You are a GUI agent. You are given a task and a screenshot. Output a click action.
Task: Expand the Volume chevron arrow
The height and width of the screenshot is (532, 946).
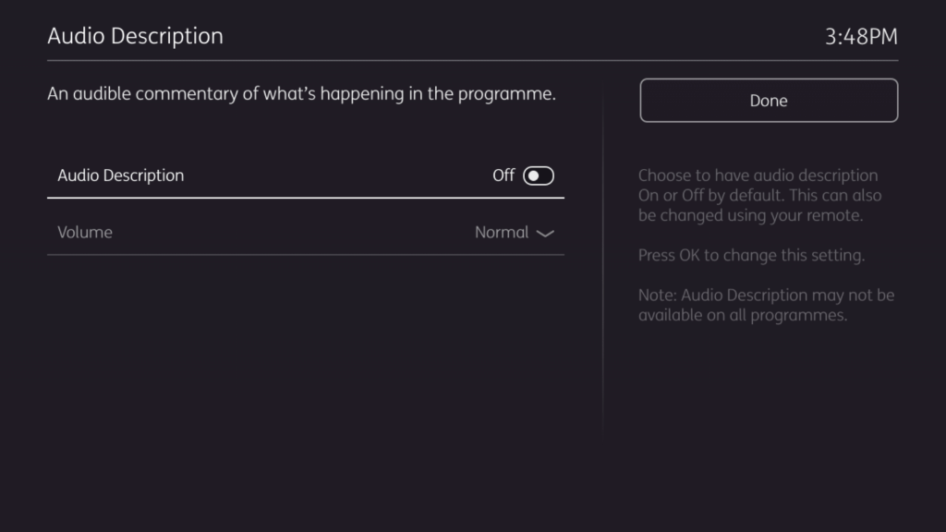pos(545,234)
